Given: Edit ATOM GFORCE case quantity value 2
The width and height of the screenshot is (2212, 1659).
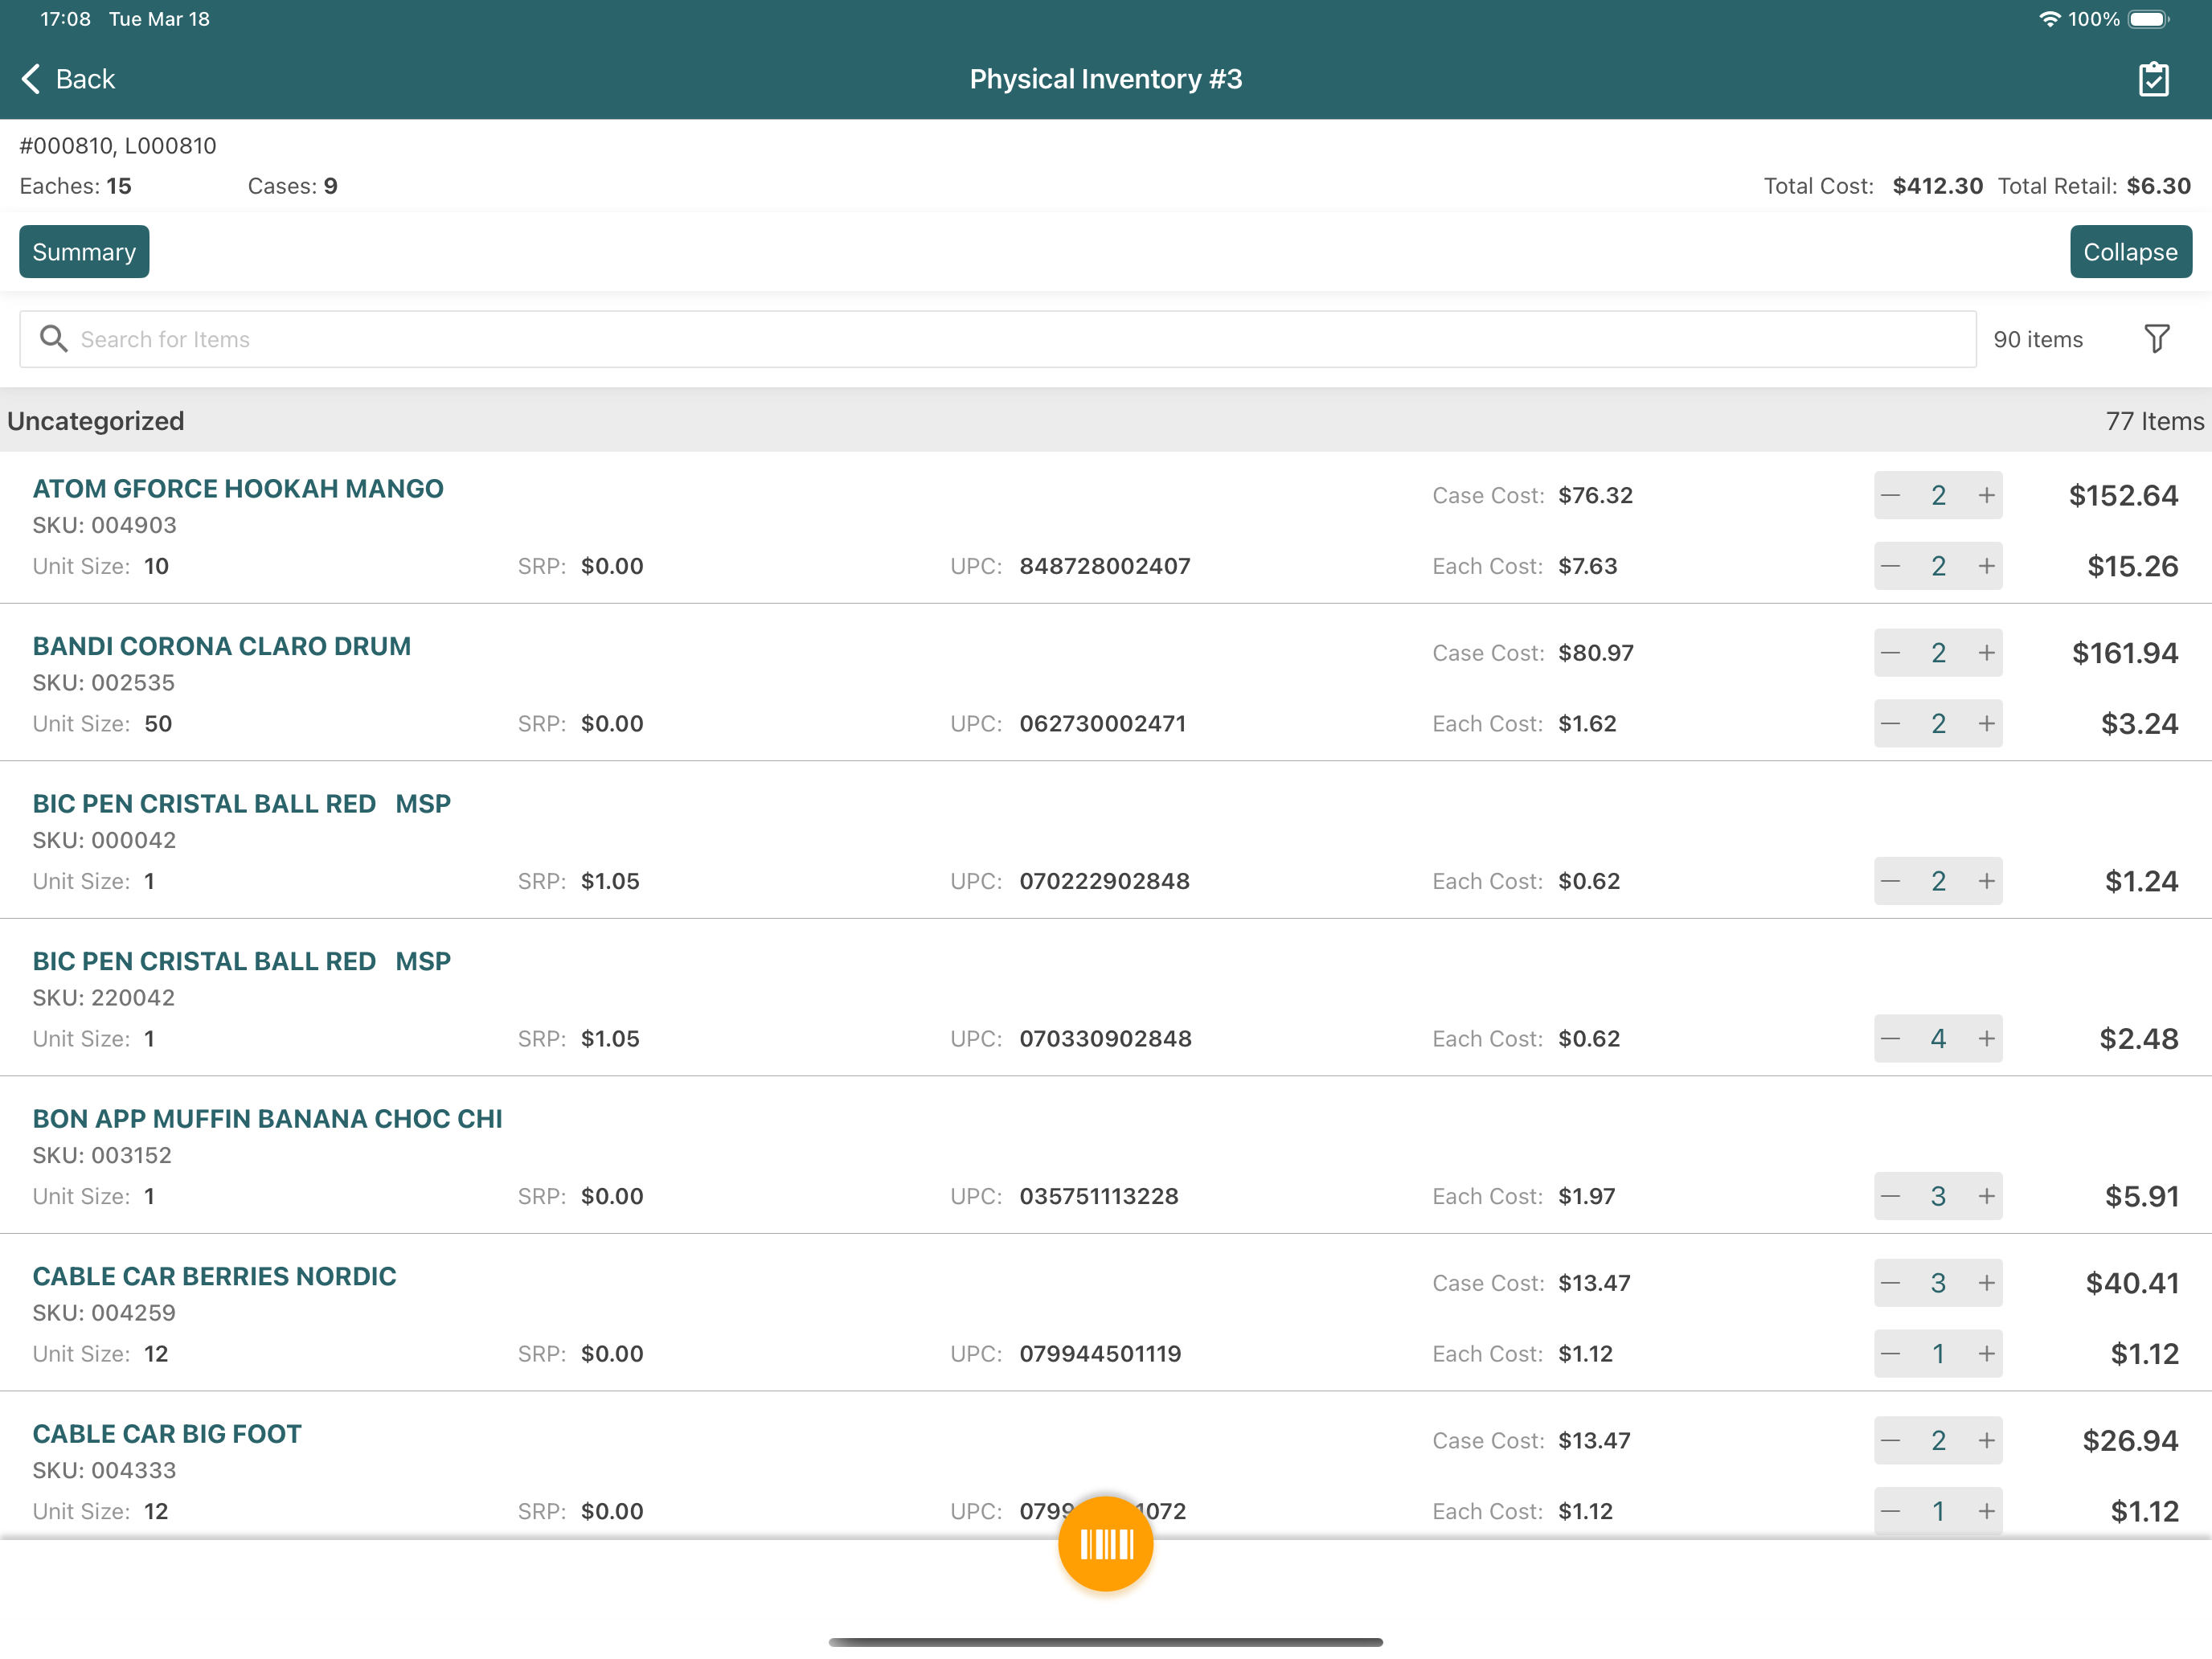Looking at the screenshot, I should point(1938,495).
